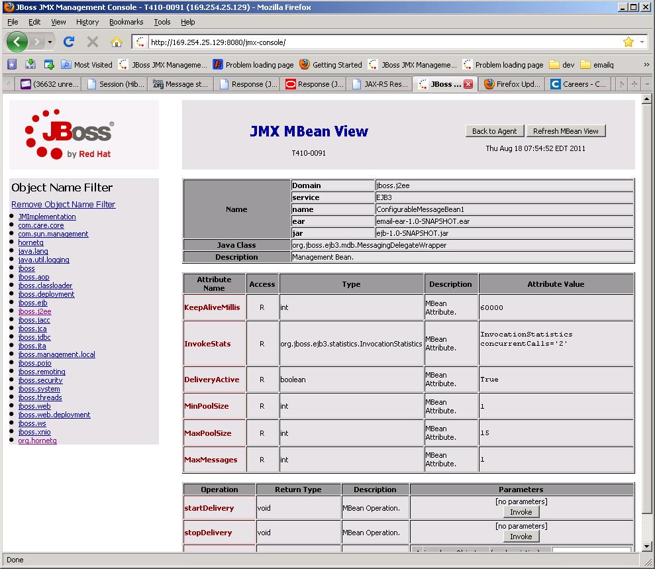Close the active JBoss tab
Viewport: 655px width, 569px height.
point(468,84)
